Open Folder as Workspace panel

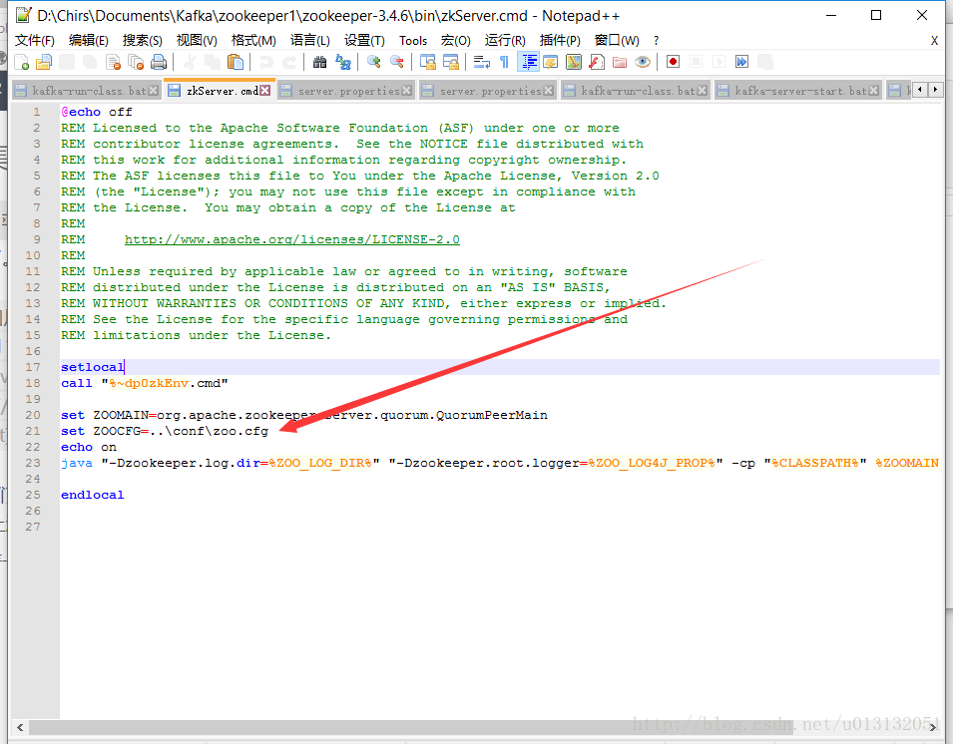coord(620,62)
